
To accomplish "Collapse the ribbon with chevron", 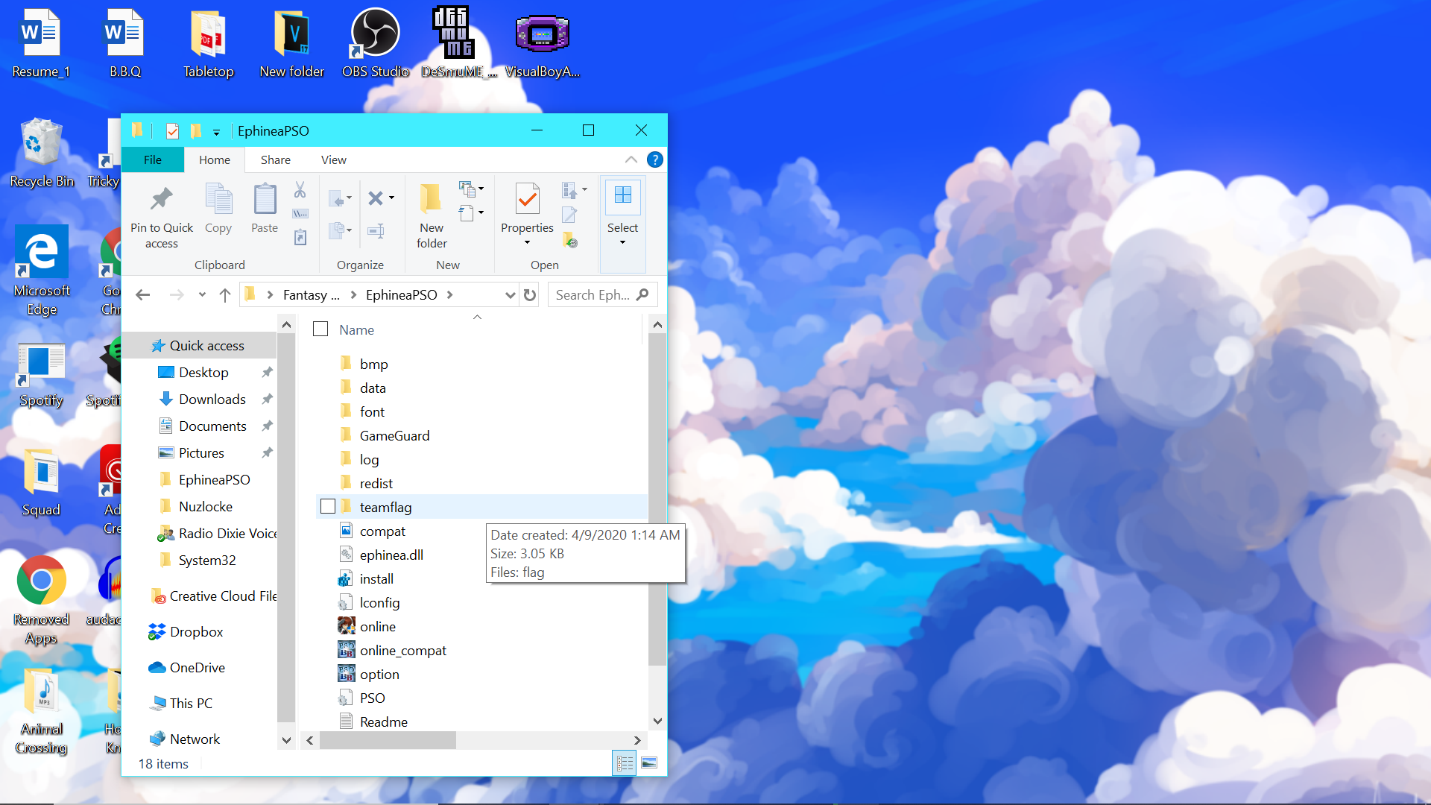I will (631, 160).
